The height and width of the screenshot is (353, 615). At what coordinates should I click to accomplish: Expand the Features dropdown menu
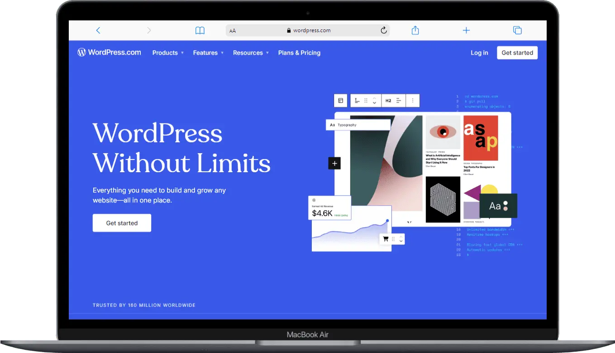(208, 53)
